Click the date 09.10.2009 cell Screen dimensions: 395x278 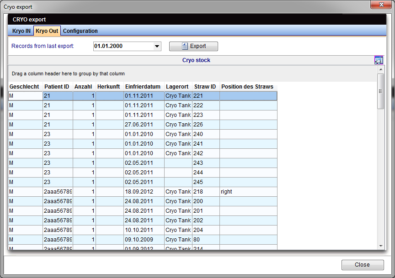[144, 240]
